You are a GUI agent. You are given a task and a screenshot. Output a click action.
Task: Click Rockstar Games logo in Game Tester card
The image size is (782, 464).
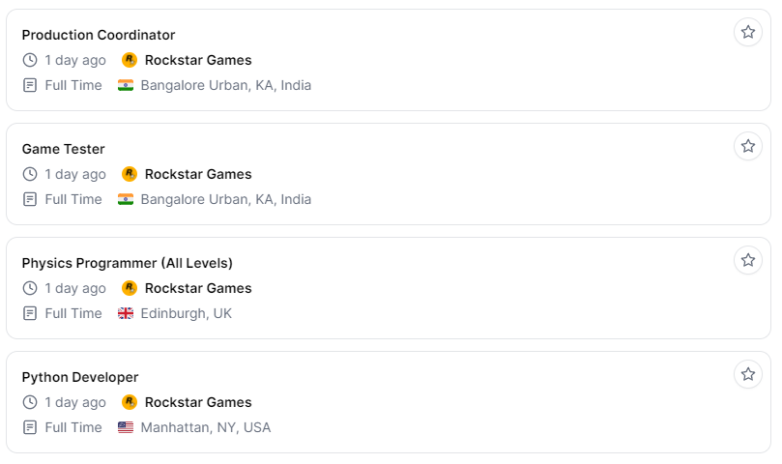point(130,174)
